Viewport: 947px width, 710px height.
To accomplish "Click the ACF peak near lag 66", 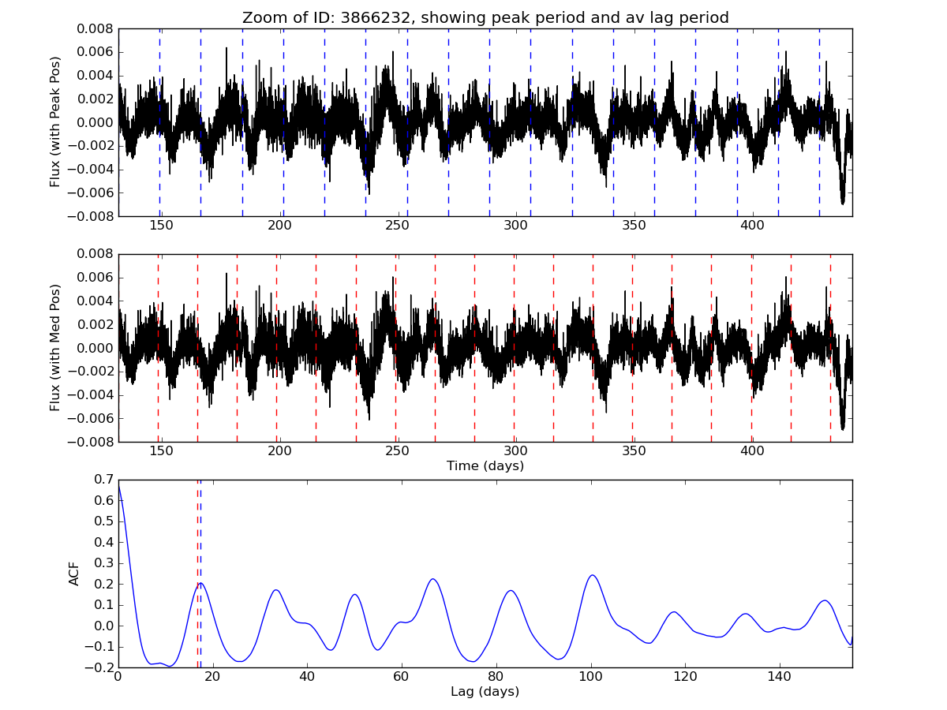I will [x=432, y=579].
